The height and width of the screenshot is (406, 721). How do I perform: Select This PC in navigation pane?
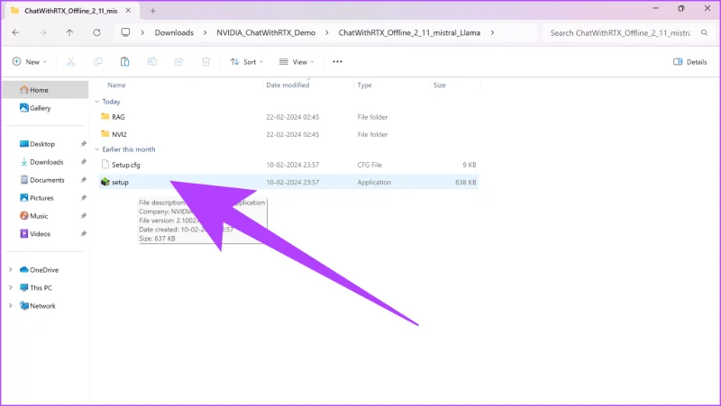pos(35,287)
